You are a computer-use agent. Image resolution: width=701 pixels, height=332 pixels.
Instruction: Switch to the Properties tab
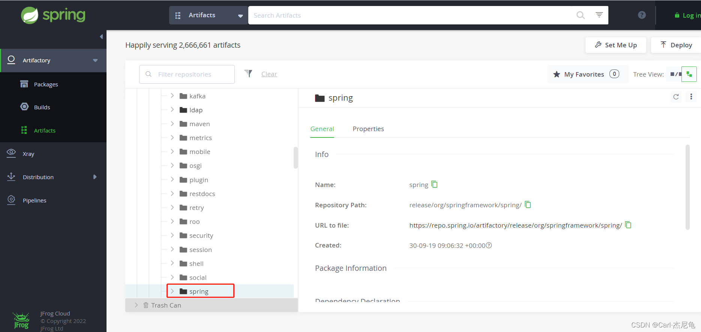coord(368,129)
